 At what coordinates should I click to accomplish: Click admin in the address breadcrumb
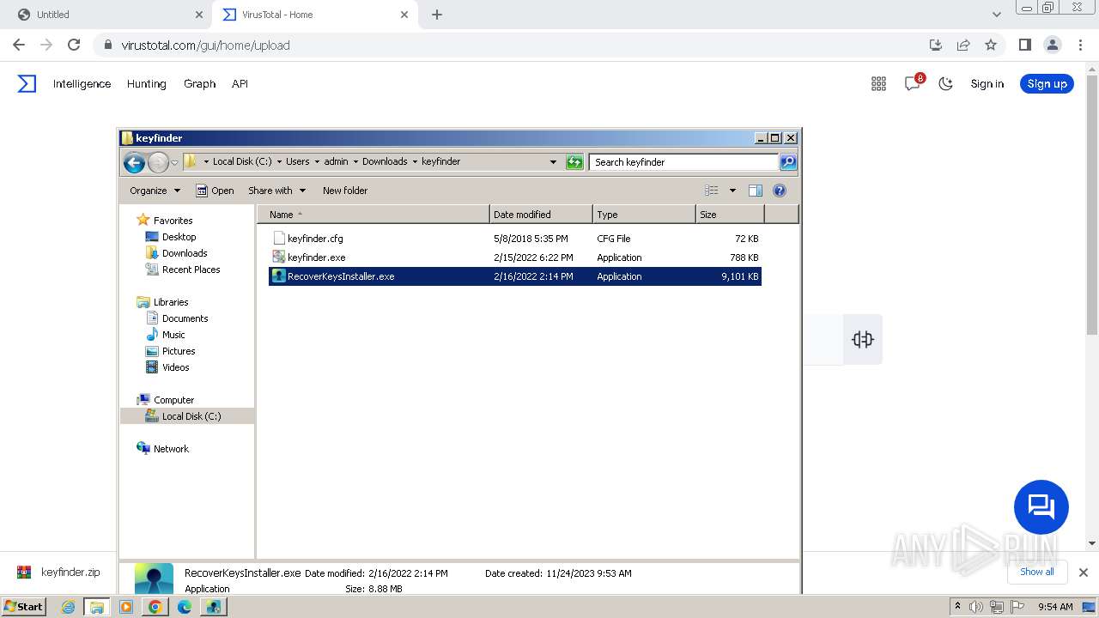pyautogui.click(x=336, y=161)
